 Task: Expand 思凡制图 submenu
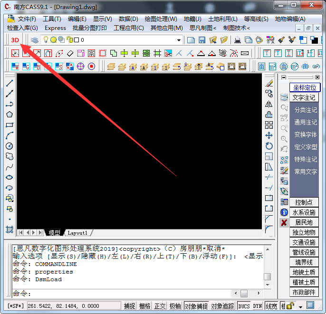203,28
